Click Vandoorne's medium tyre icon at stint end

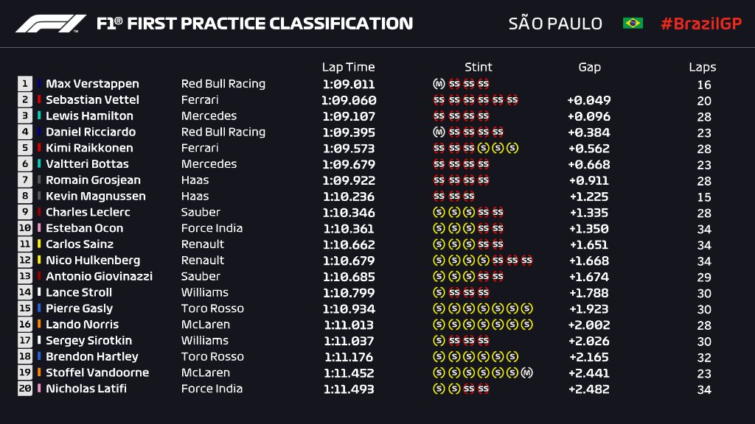[x=526, y=372]
